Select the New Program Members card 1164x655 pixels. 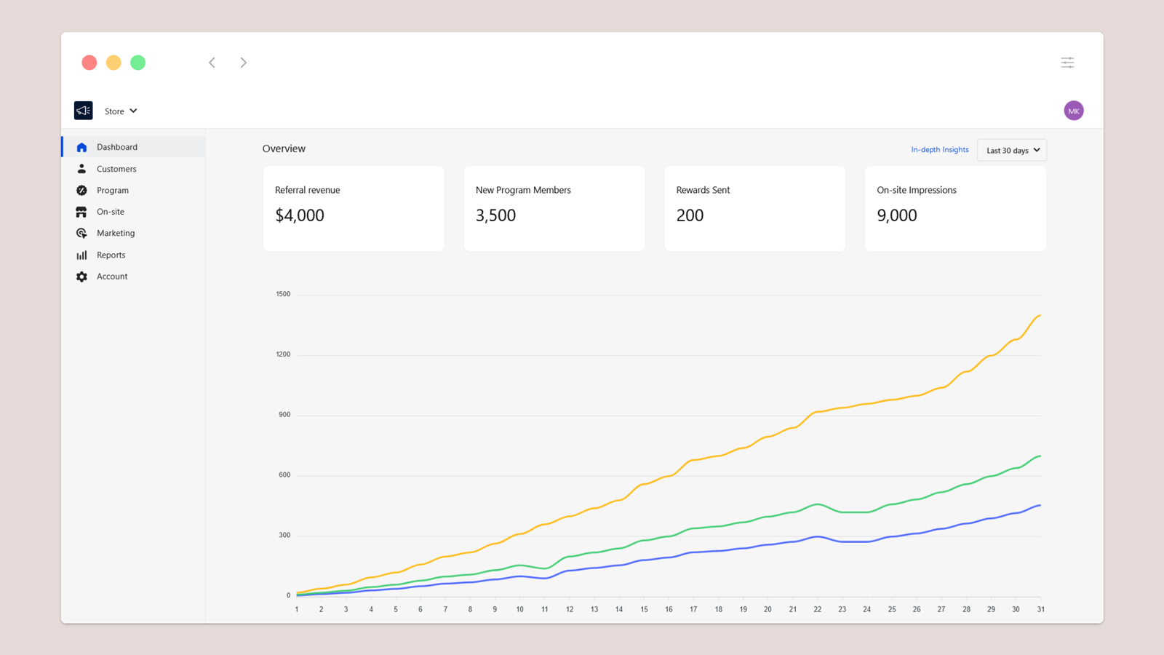point(554,209)
